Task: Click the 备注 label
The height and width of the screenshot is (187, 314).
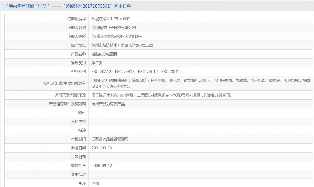Action: click(82, 130)
